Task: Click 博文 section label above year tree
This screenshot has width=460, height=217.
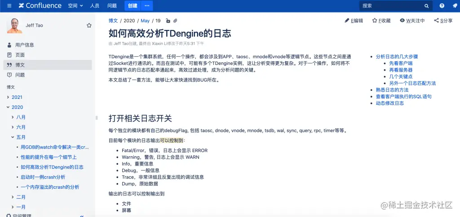Action: (x=11, y=87)
